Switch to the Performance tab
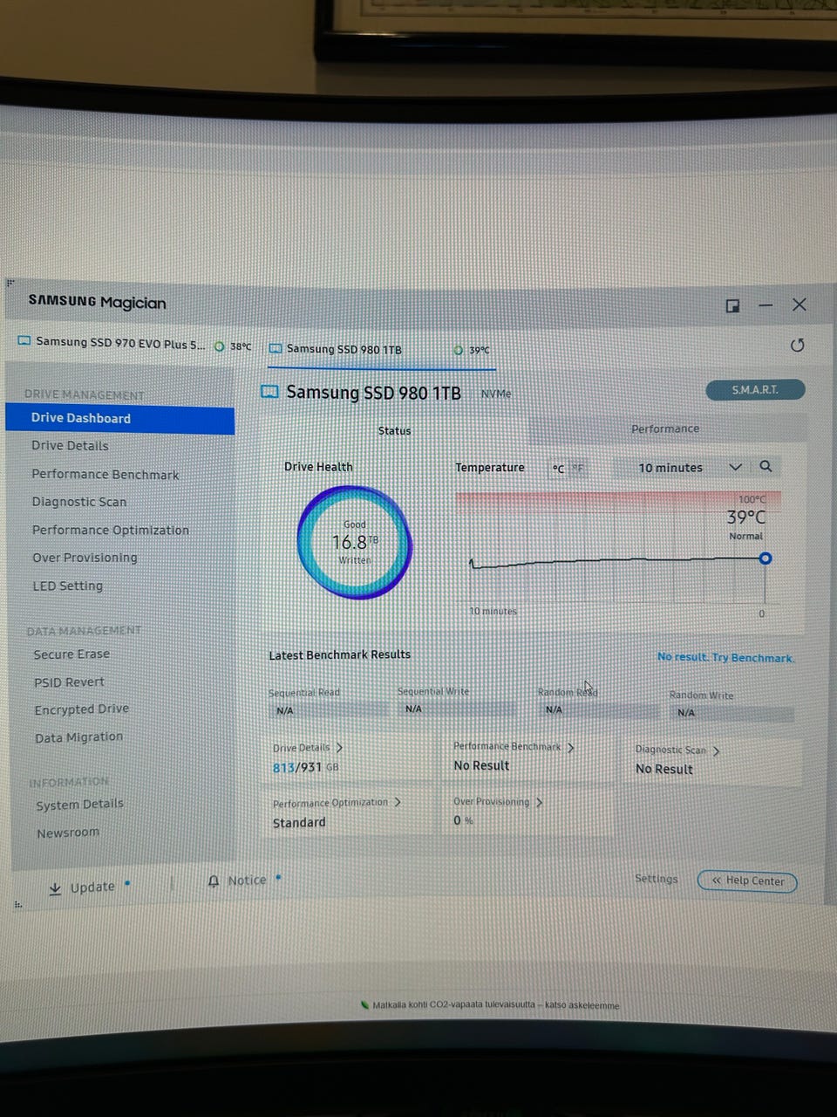The height and width of the screenshot is (1117, 837). click(x=665, y=428)
